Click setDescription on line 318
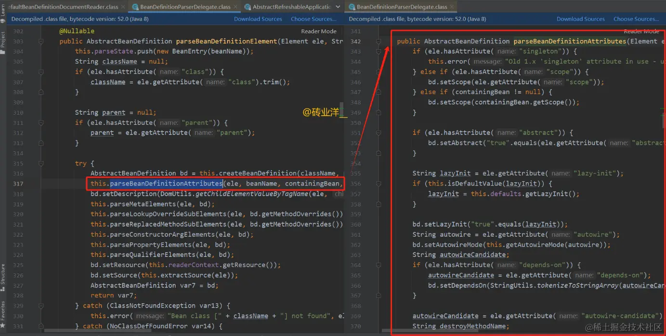Screen dimensions: 666x336 pos(130,194)
